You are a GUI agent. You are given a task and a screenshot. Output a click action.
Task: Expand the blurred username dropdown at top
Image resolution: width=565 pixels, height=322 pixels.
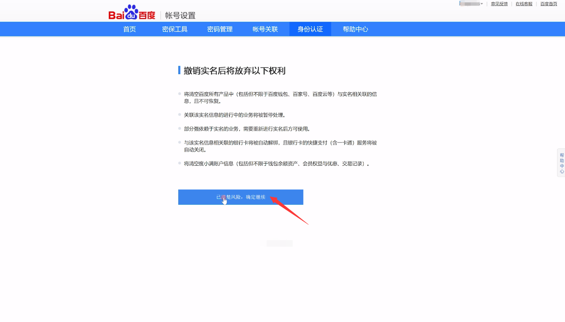pyautogui.click(x=471, y=4)
